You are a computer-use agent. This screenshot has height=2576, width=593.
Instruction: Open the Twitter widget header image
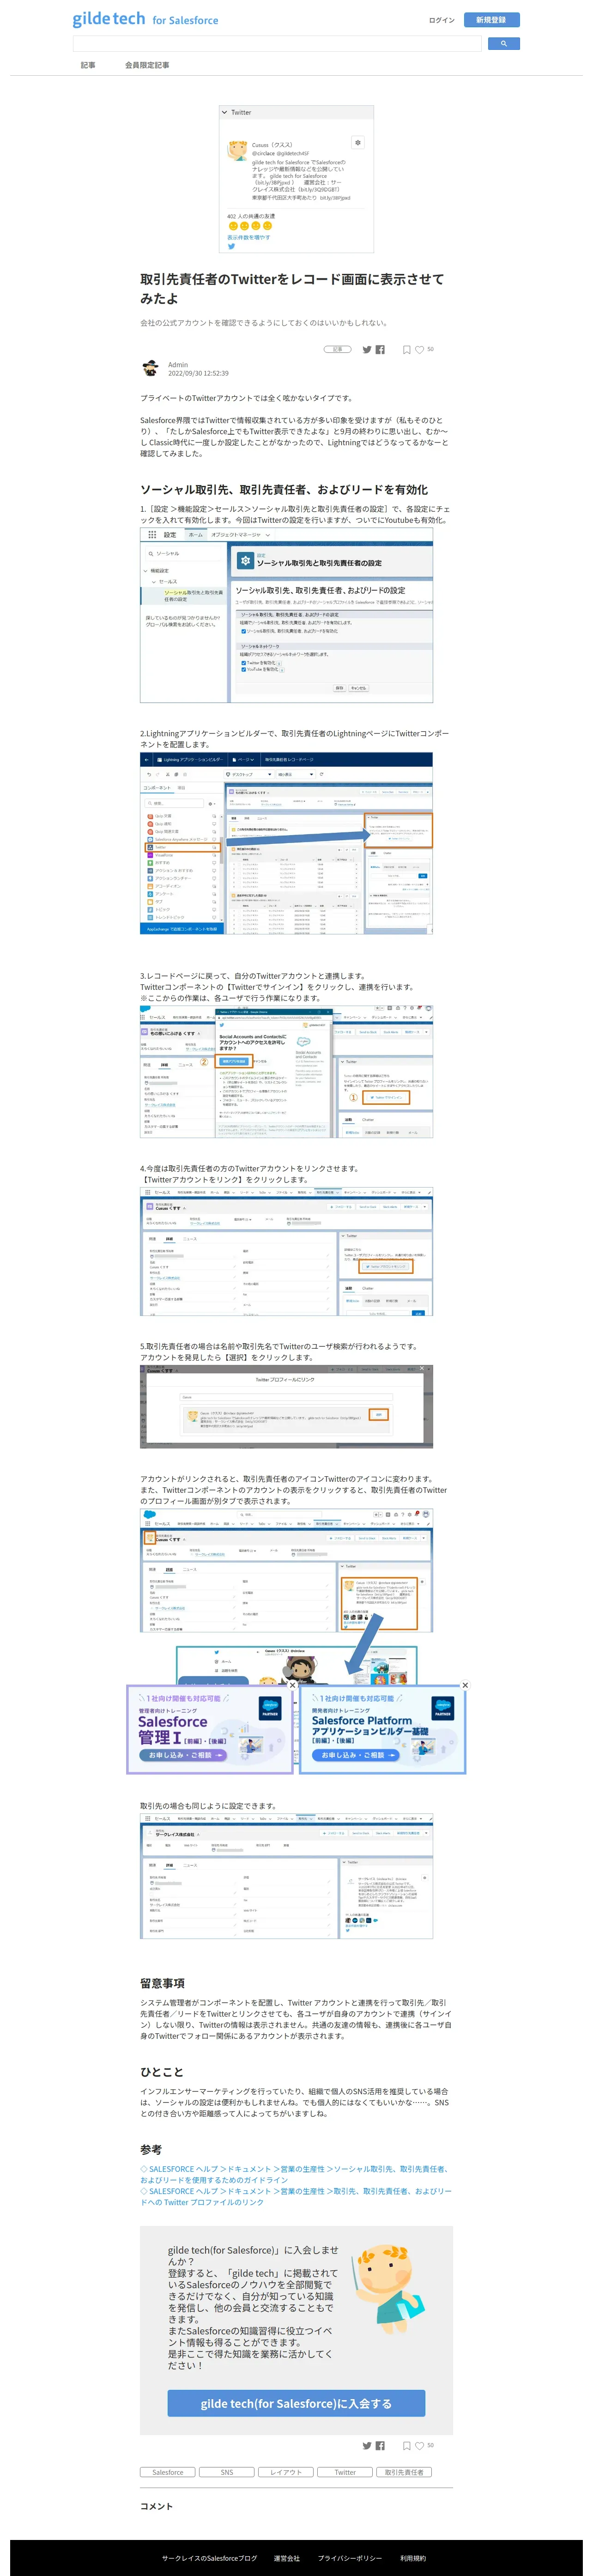(296, 179)
